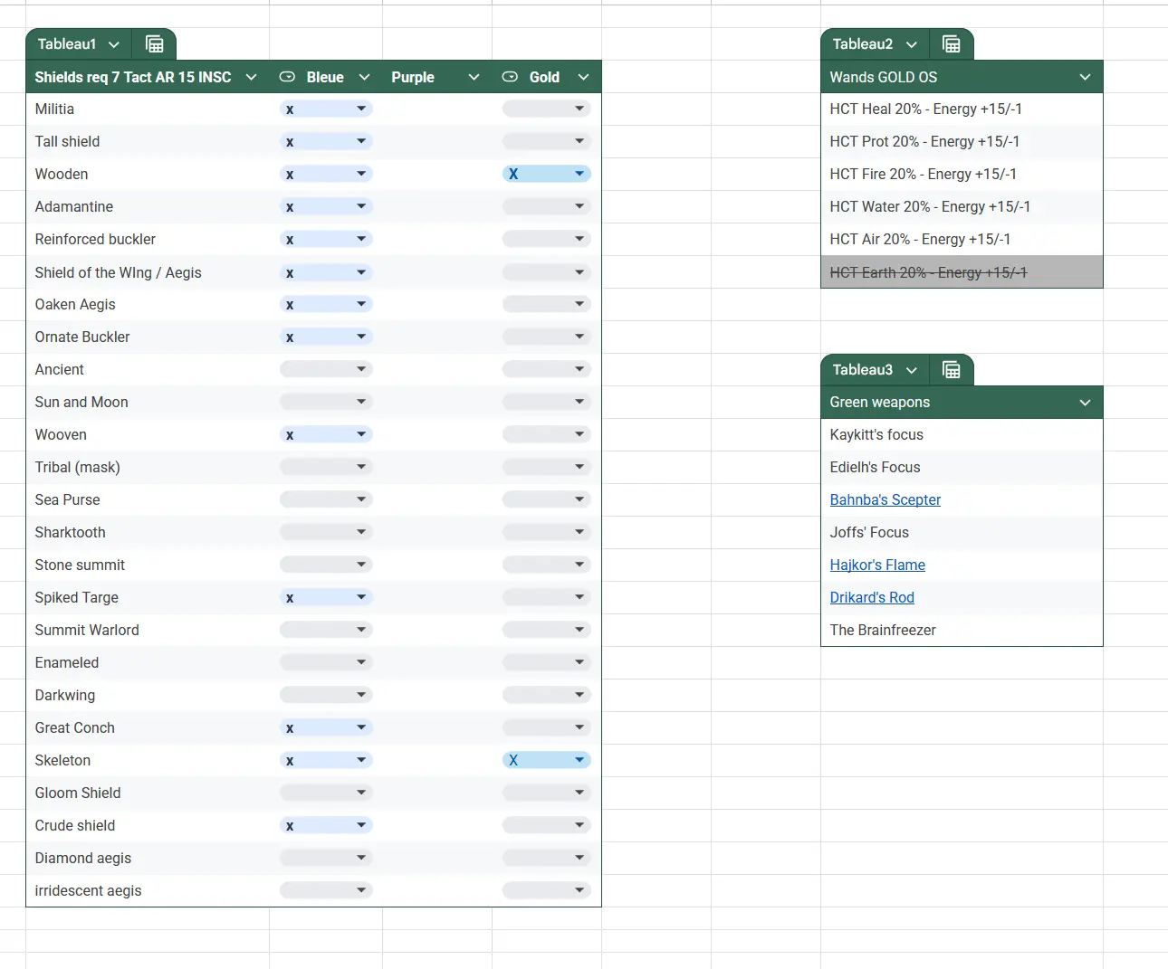
Task: Select the Oaken Aegis cell
Action: (x=148, y=304)
